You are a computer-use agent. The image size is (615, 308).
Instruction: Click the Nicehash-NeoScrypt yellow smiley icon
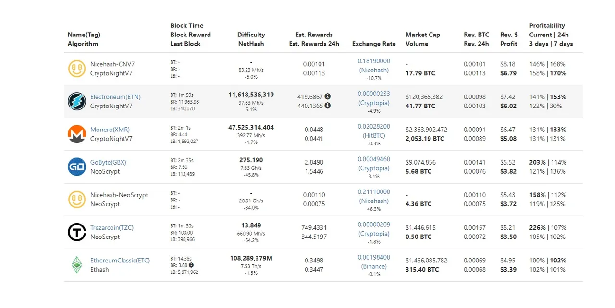pyautogui.click(x=77, y=200)
